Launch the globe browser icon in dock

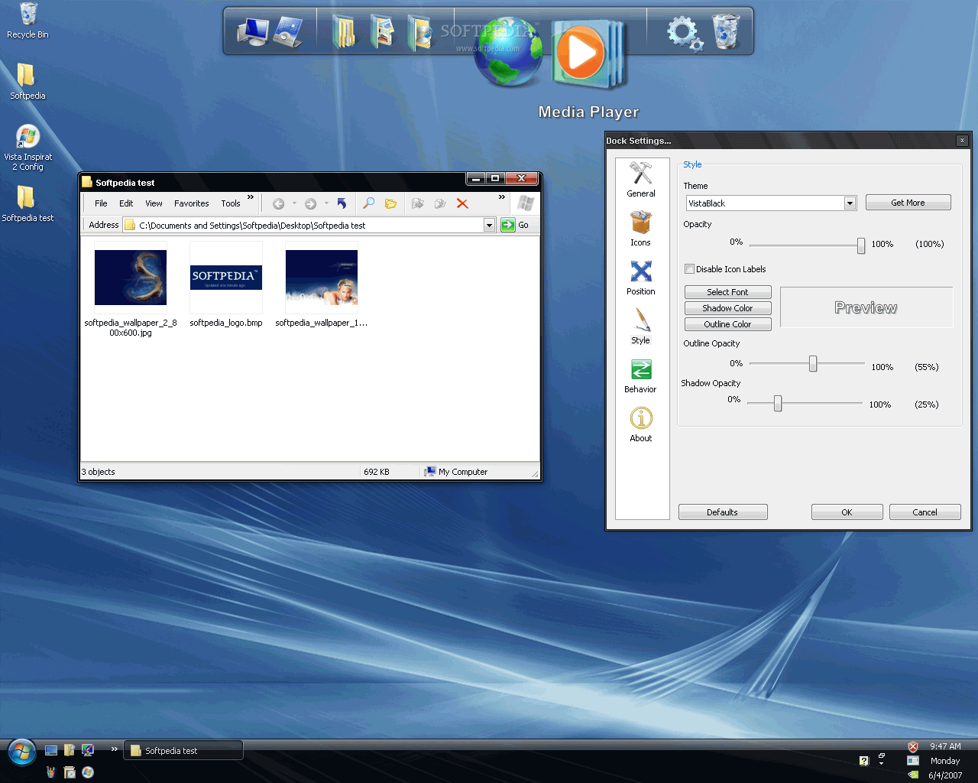tap(508, 52)
